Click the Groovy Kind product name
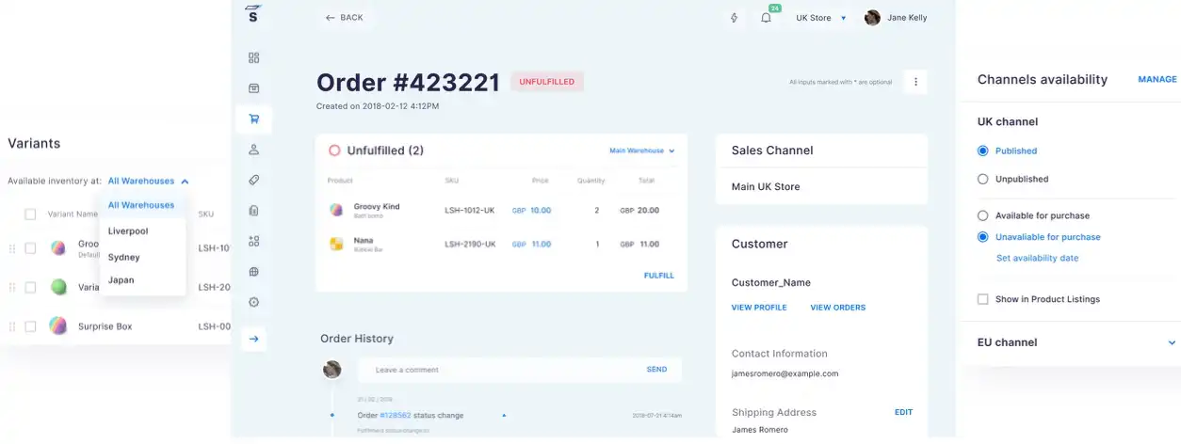1181x444 pixels. pos(377,206)
